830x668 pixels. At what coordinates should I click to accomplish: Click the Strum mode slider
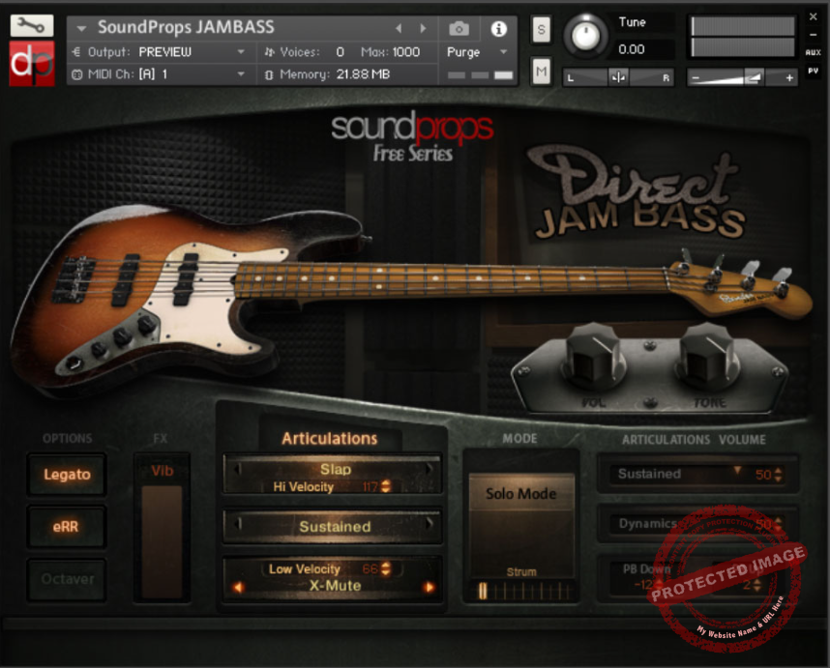coord(521,591)
